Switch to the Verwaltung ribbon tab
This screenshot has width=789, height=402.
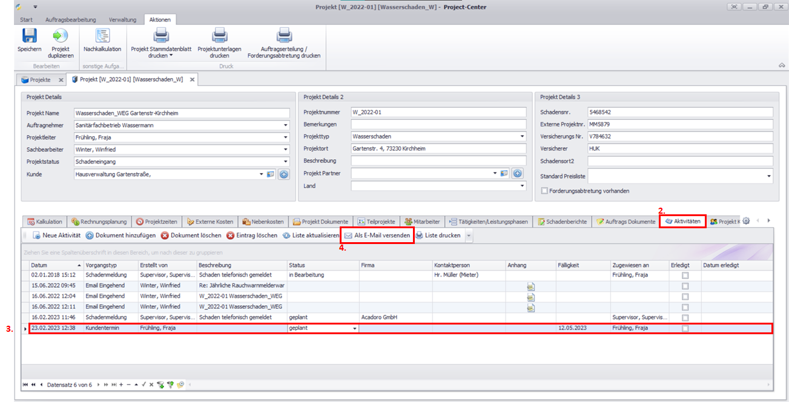(122, 19)
